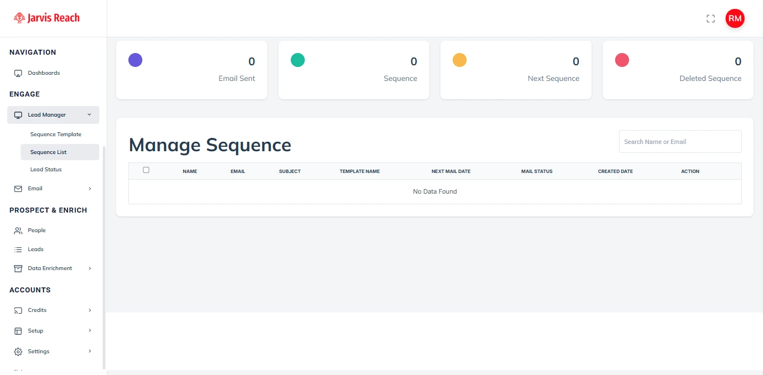Click the Manage Sequence heading
The width and height of the screenshot is (763, 375).
tap(210, 145)
